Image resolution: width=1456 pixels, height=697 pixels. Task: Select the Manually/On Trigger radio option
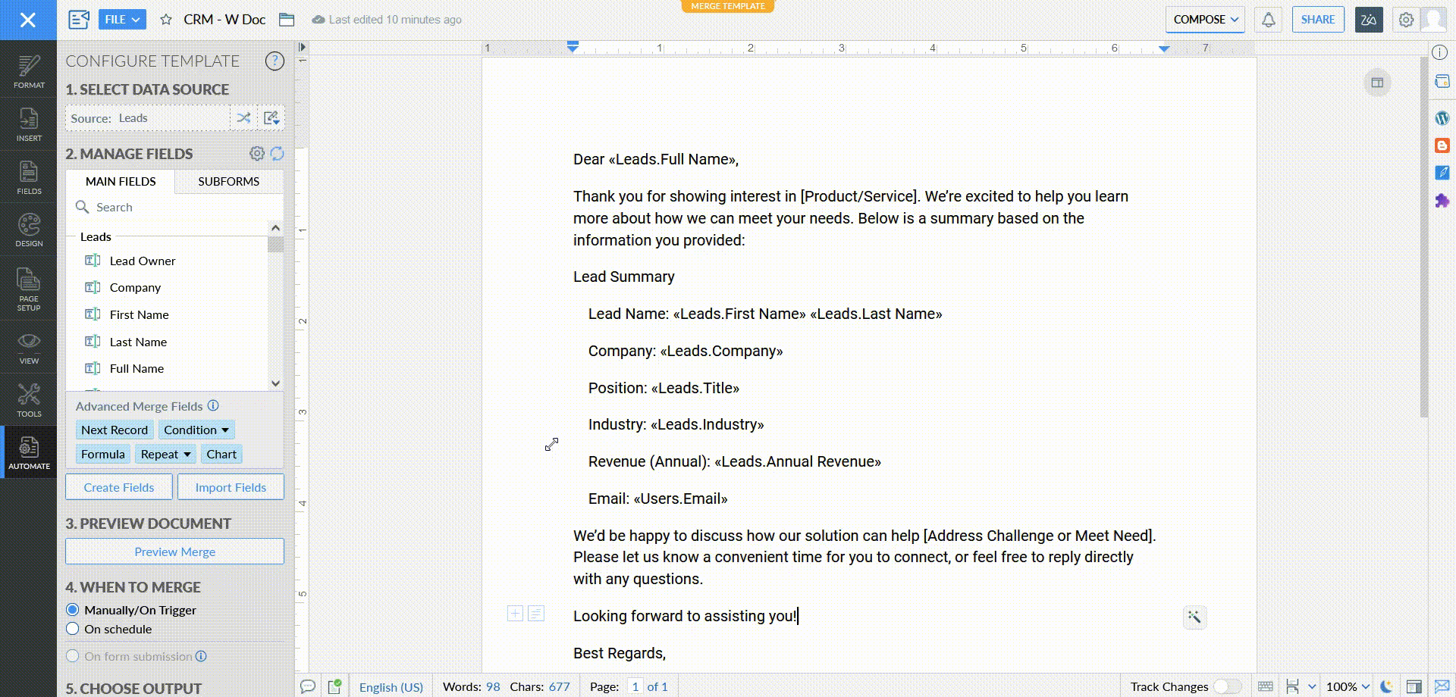click(x=73, y=610)
